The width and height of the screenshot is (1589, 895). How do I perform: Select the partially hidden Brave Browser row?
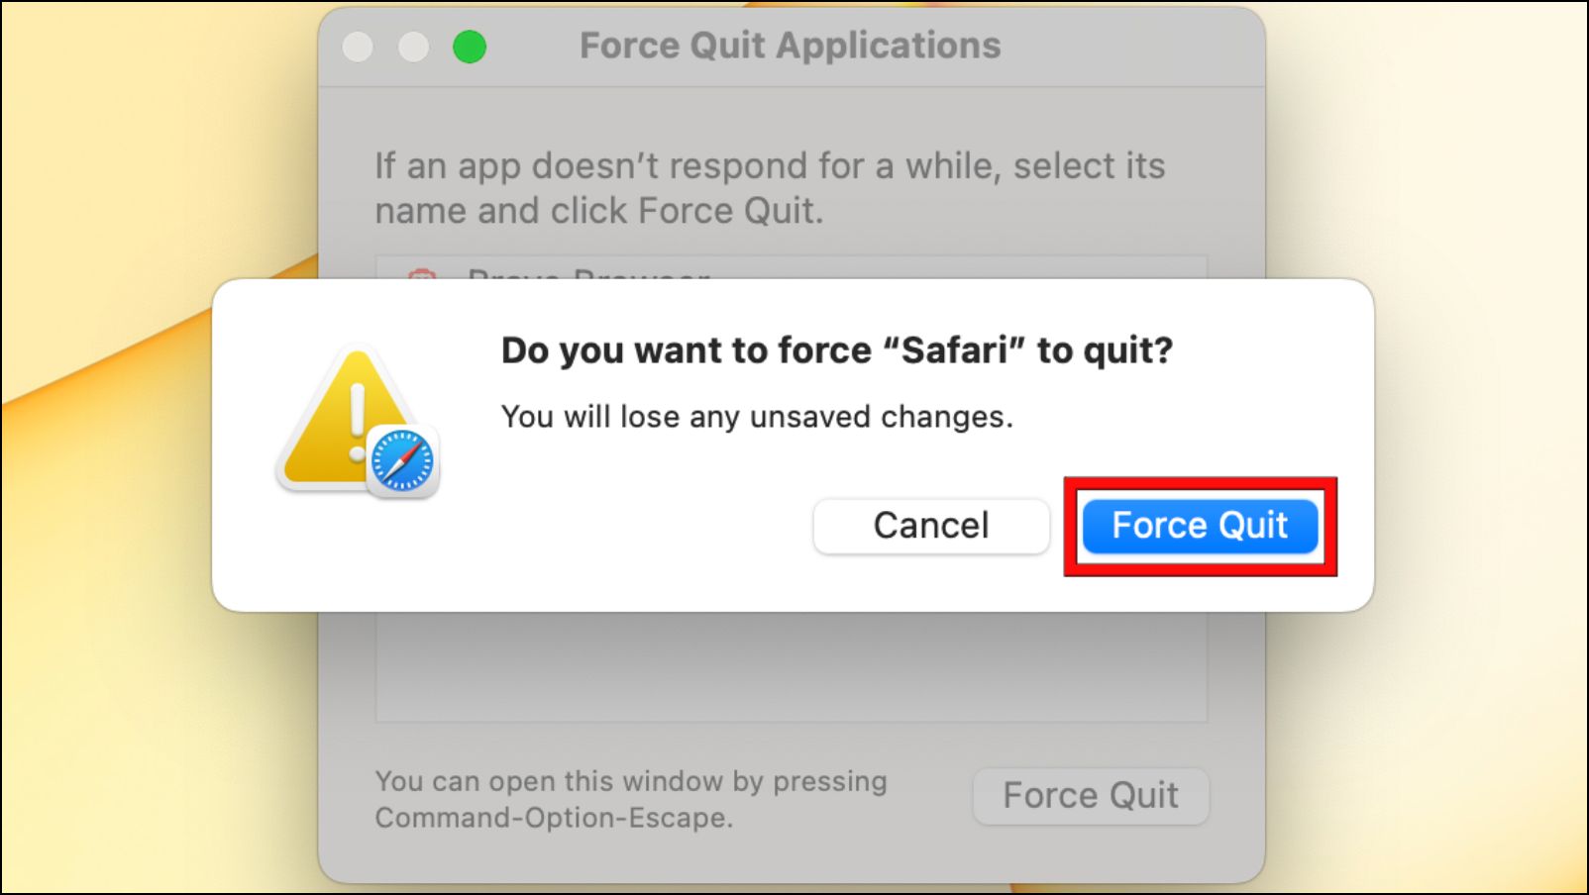[x=791, y=268]
